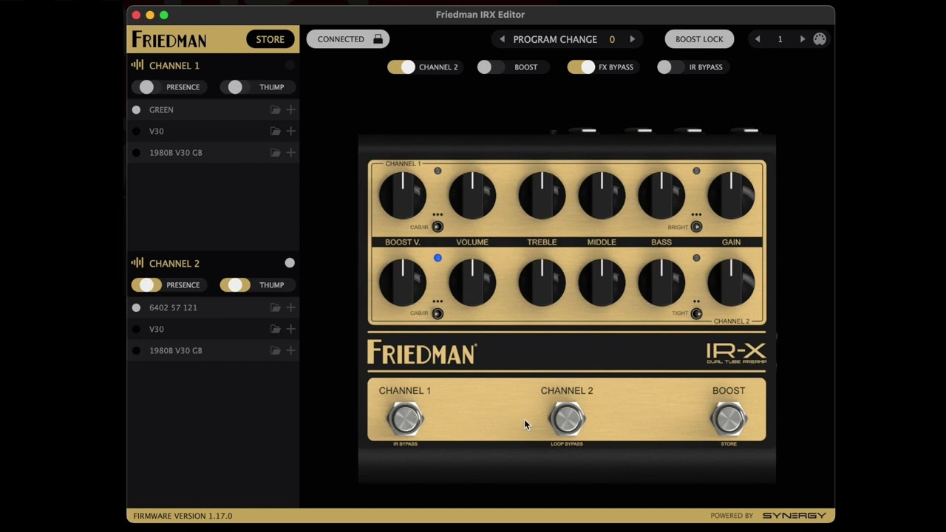Toggle Channel 2 PRESENCE switch
The image size is (946, 532).
[146, 285]
